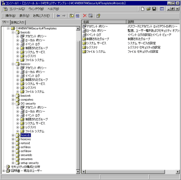Screen dimensions: 181x180
Task: Toggle the show/hide console tree icon
Action: click(77, 16)
